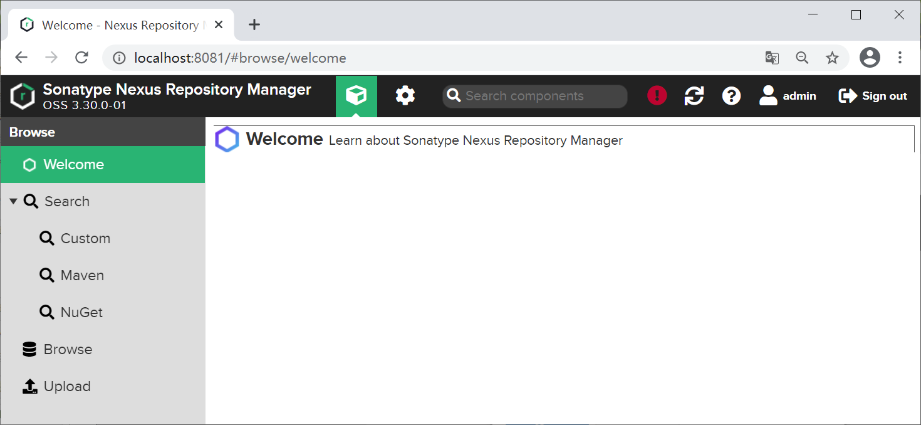Collapse the Search tree node arrow
The image size is (921, 425).
pyautogui.click(x=13, y=202)
